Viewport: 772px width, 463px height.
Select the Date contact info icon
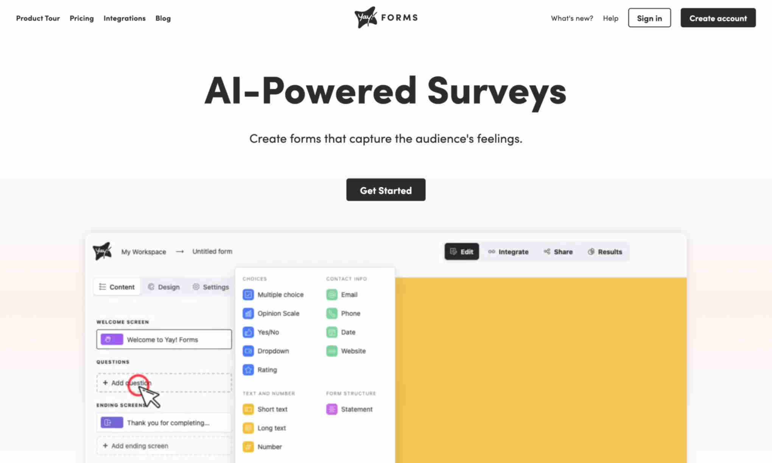click(x=332, y=332)
